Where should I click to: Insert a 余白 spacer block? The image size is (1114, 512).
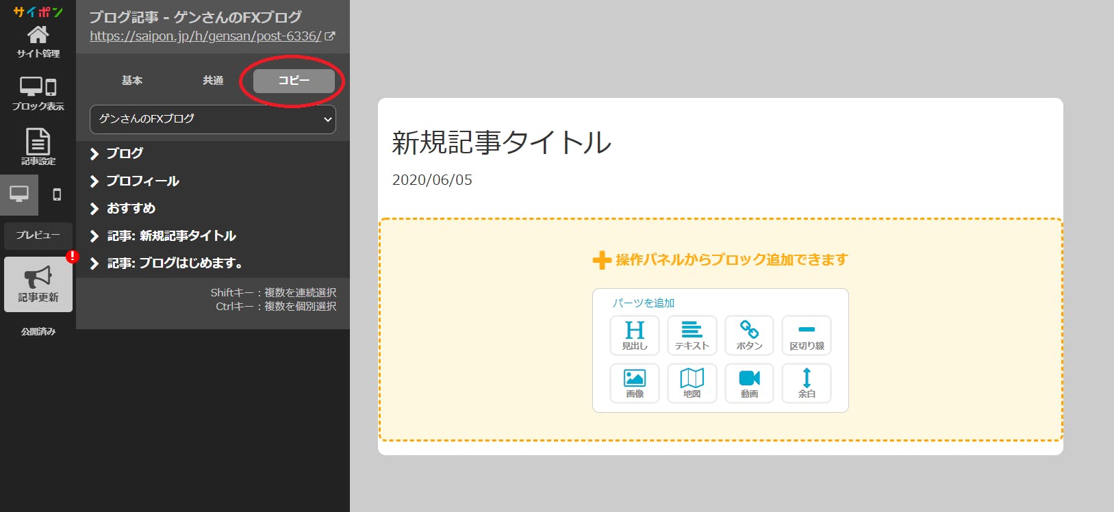point(807,383)
